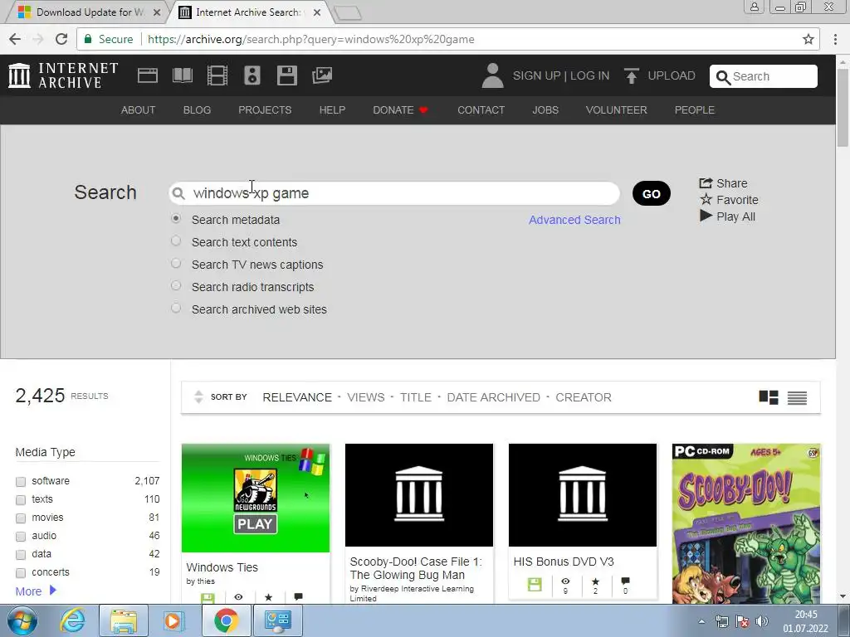Check the data media type filter

pyautogui.click(x=21, y=555)
